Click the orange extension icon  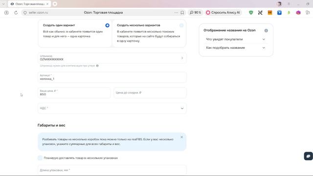270,13
